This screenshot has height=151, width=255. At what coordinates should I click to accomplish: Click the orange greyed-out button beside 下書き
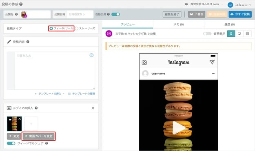coord(217,14)
